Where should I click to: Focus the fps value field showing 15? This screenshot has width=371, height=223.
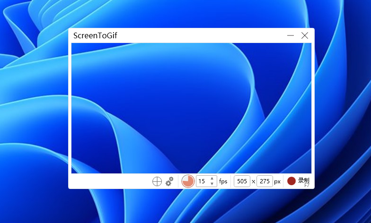coord(202,181)
